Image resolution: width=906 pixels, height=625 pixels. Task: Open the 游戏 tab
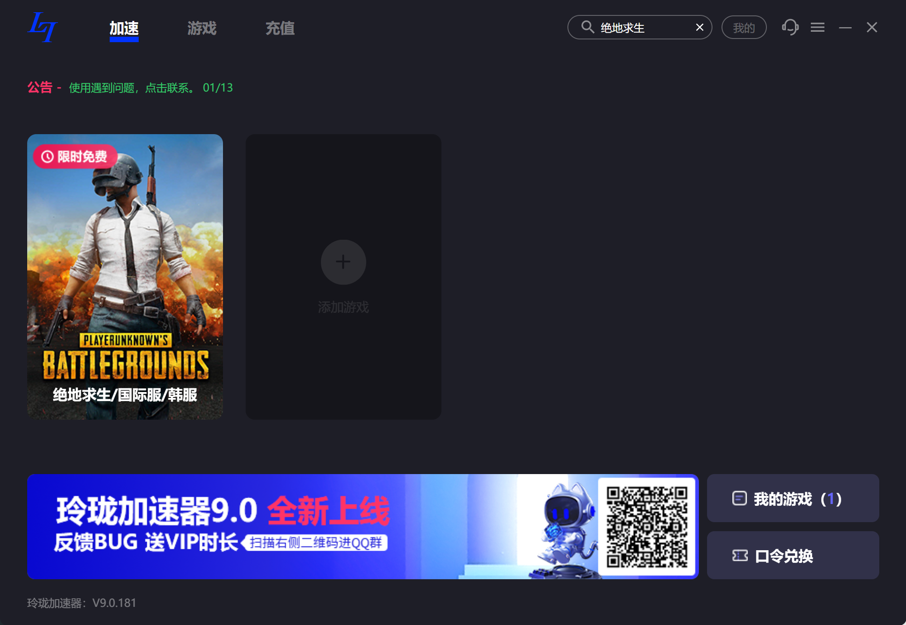(202, 29)
